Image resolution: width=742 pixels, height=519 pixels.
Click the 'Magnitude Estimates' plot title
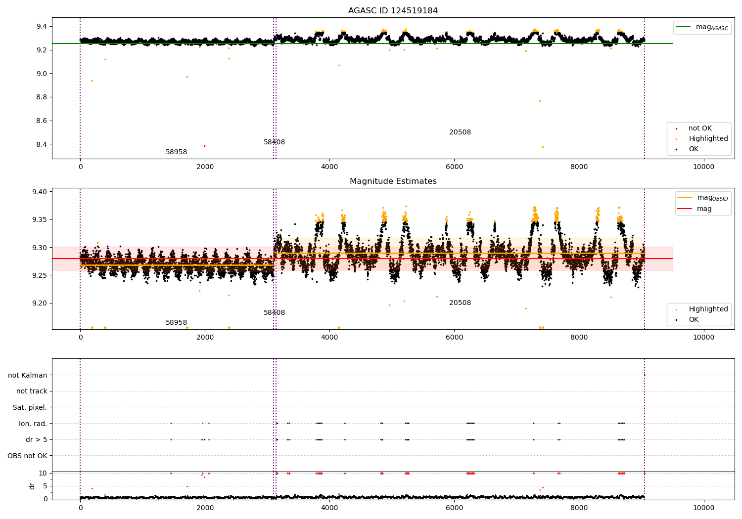point(393,181)
